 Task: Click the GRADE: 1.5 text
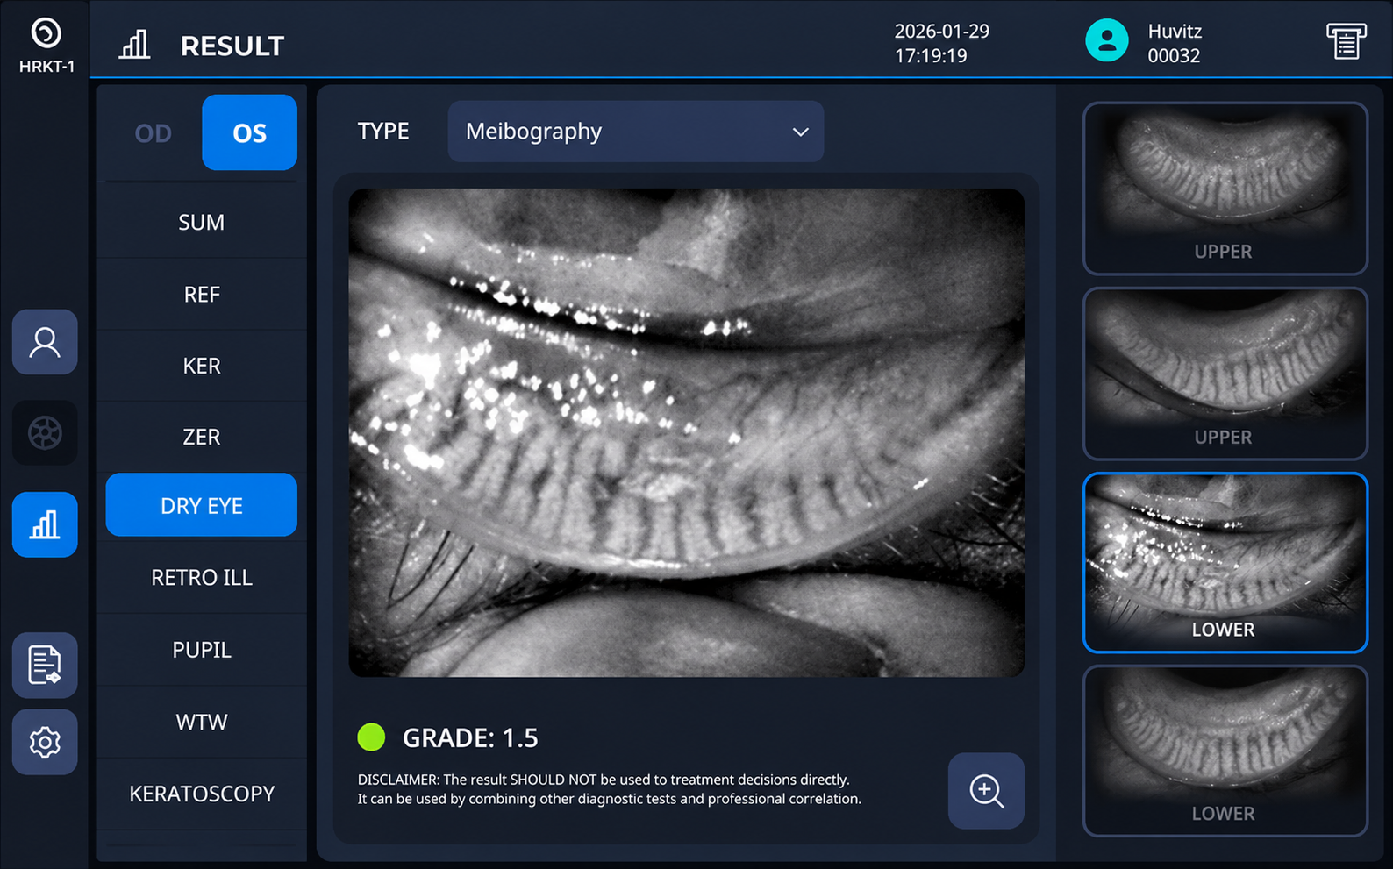pyautogui.click(x=470, y=738)
